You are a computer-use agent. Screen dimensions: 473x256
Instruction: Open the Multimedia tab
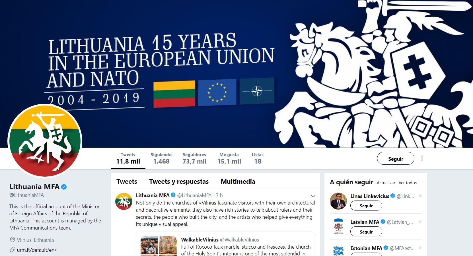point(238,181)
